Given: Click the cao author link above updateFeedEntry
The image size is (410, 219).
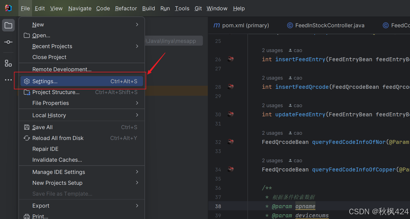Looking at the screenshot, I should tap(298, 105).
